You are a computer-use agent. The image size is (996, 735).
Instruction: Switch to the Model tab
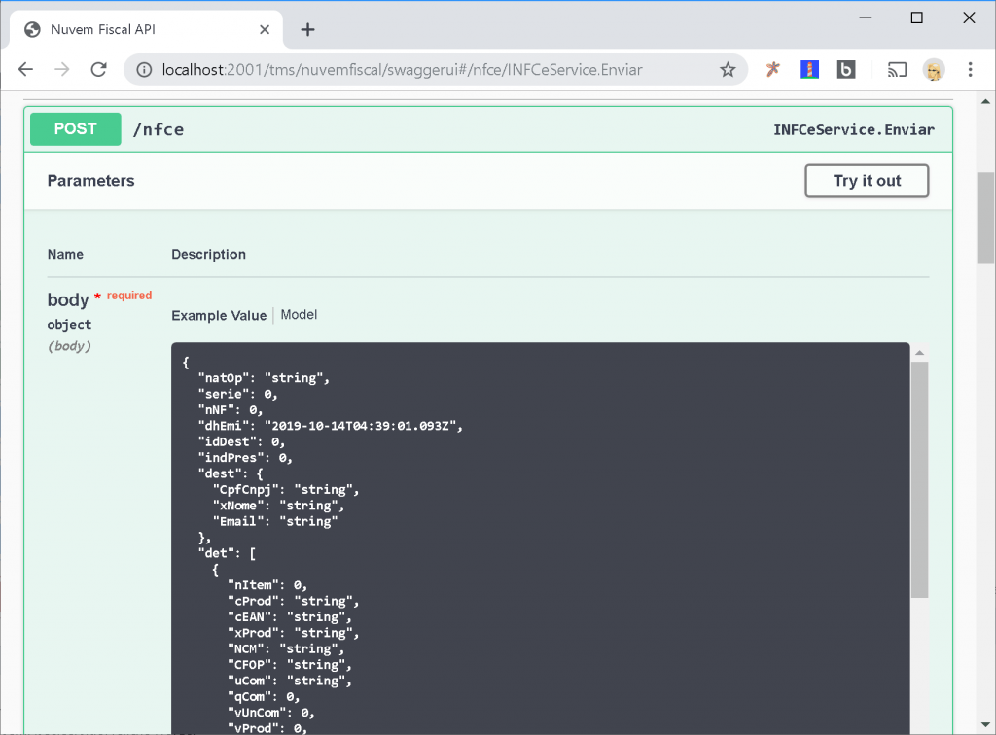pyautogui.click(x=298, y=314)
